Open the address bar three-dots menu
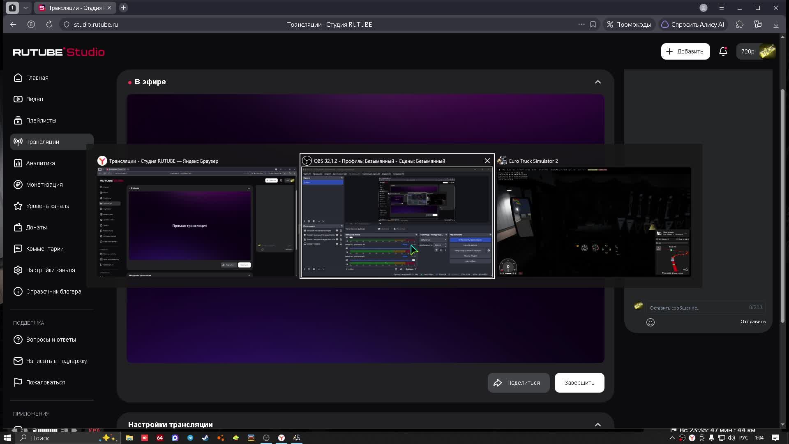Image resolution: width=789 pixels, height=444 pixels. click(581, 25)
